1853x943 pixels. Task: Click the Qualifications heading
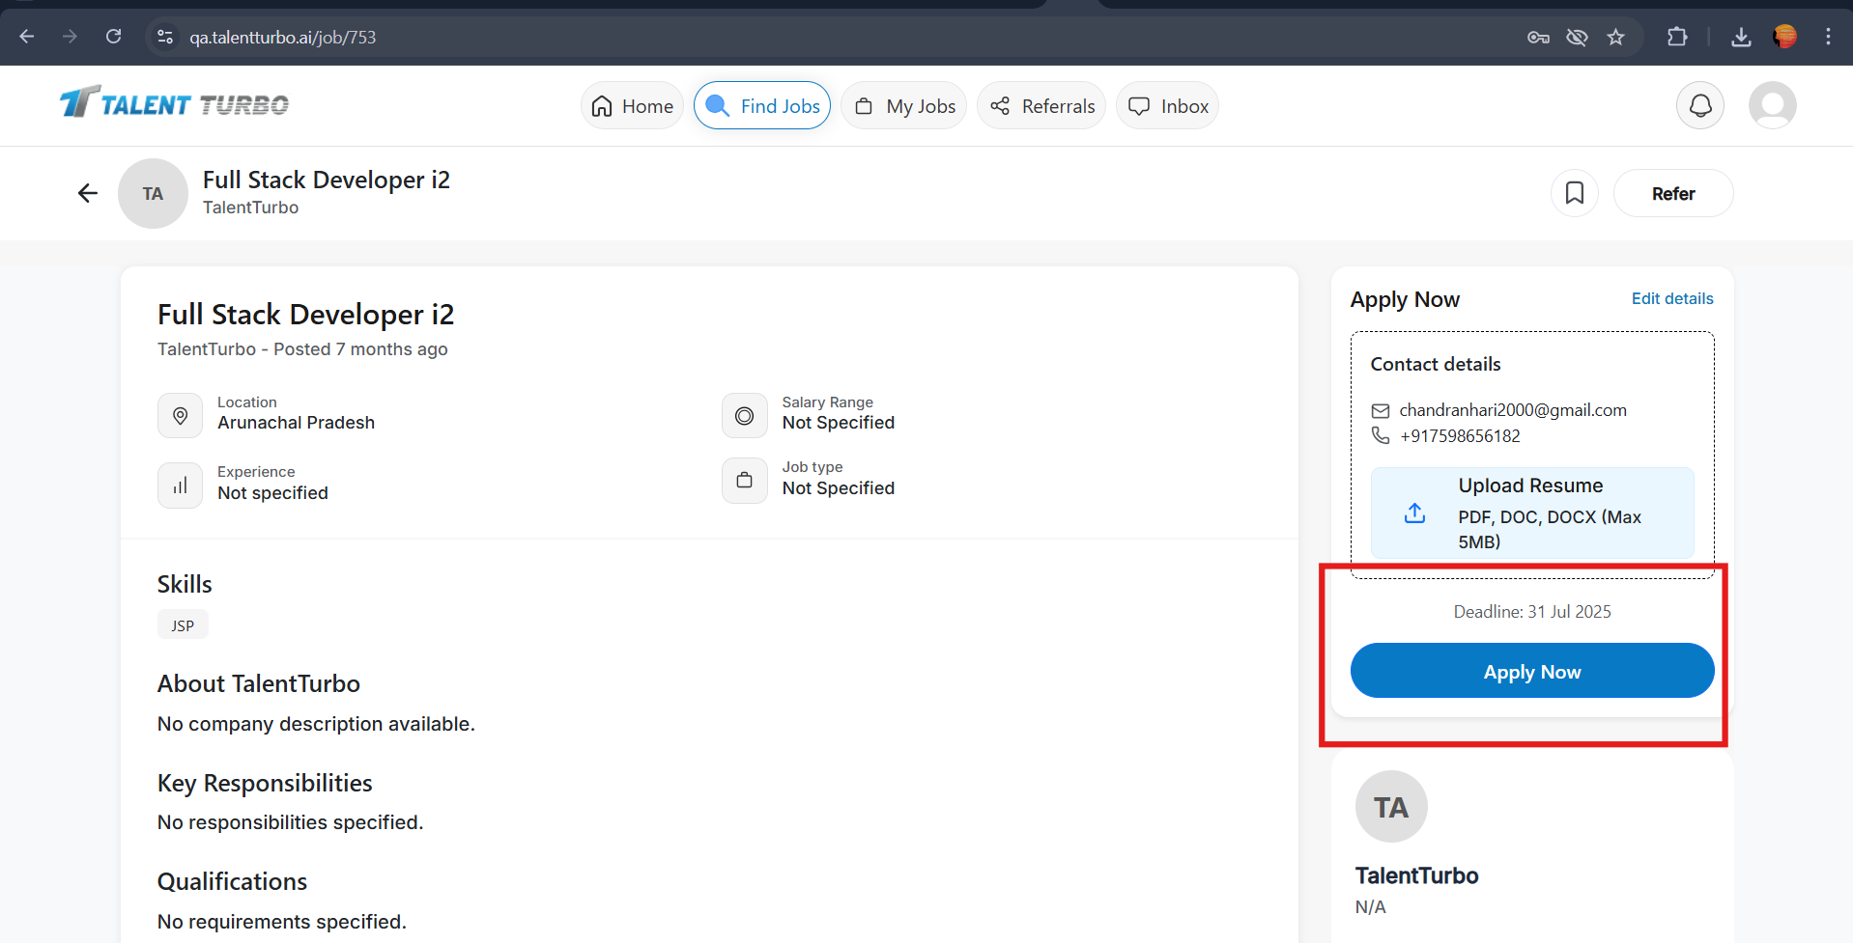click(x=232, y=881)
